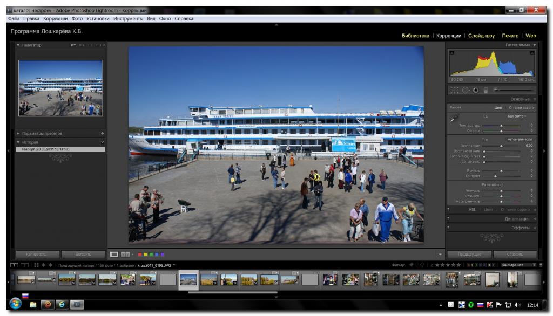Switch to the Библиотека module

click(415, 36)
